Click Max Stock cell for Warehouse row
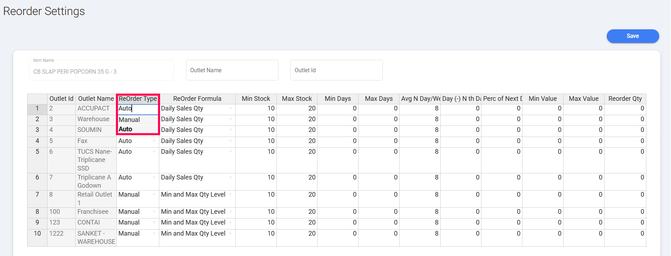Screen dimensions: 671x256 point(297,119)
